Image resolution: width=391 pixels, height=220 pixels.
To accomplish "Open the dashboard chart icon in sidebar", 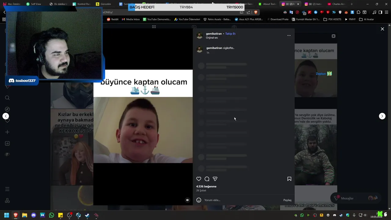I will click(7, 143).
